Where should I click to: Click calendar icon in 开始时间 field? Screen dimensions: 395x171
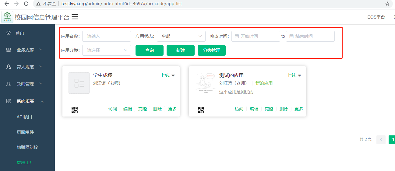pyautogui.click(x=237, y=36)
